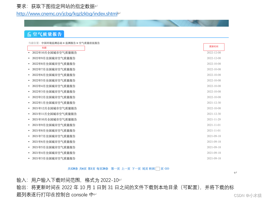Viewport: 266px width, 200px height.
Task: Open the 监测报告 breadcrumb link
Action: click(70, 43)
